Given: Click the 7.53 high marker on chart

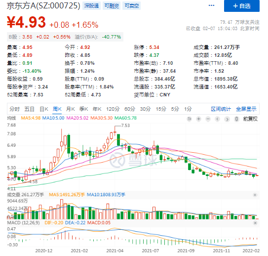Looking at the screenshot, I should (125, 126).
